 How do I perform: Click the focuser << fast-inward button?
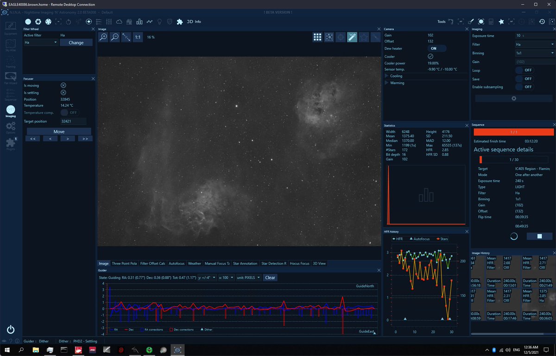coord(32,138)
